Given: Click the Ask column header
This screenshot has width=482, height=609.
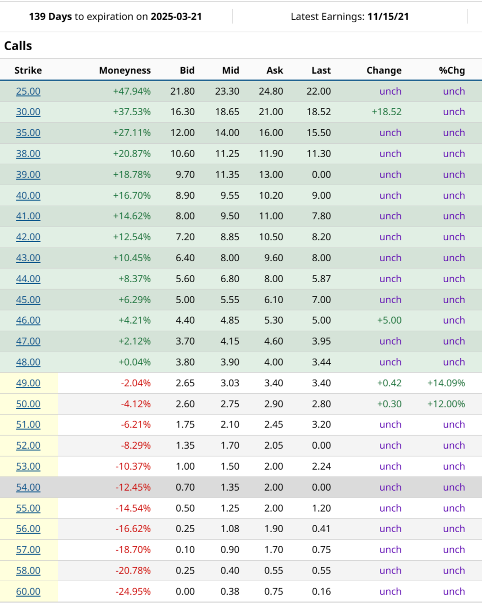Looking at the screenshot, I should tap(275, 71).
